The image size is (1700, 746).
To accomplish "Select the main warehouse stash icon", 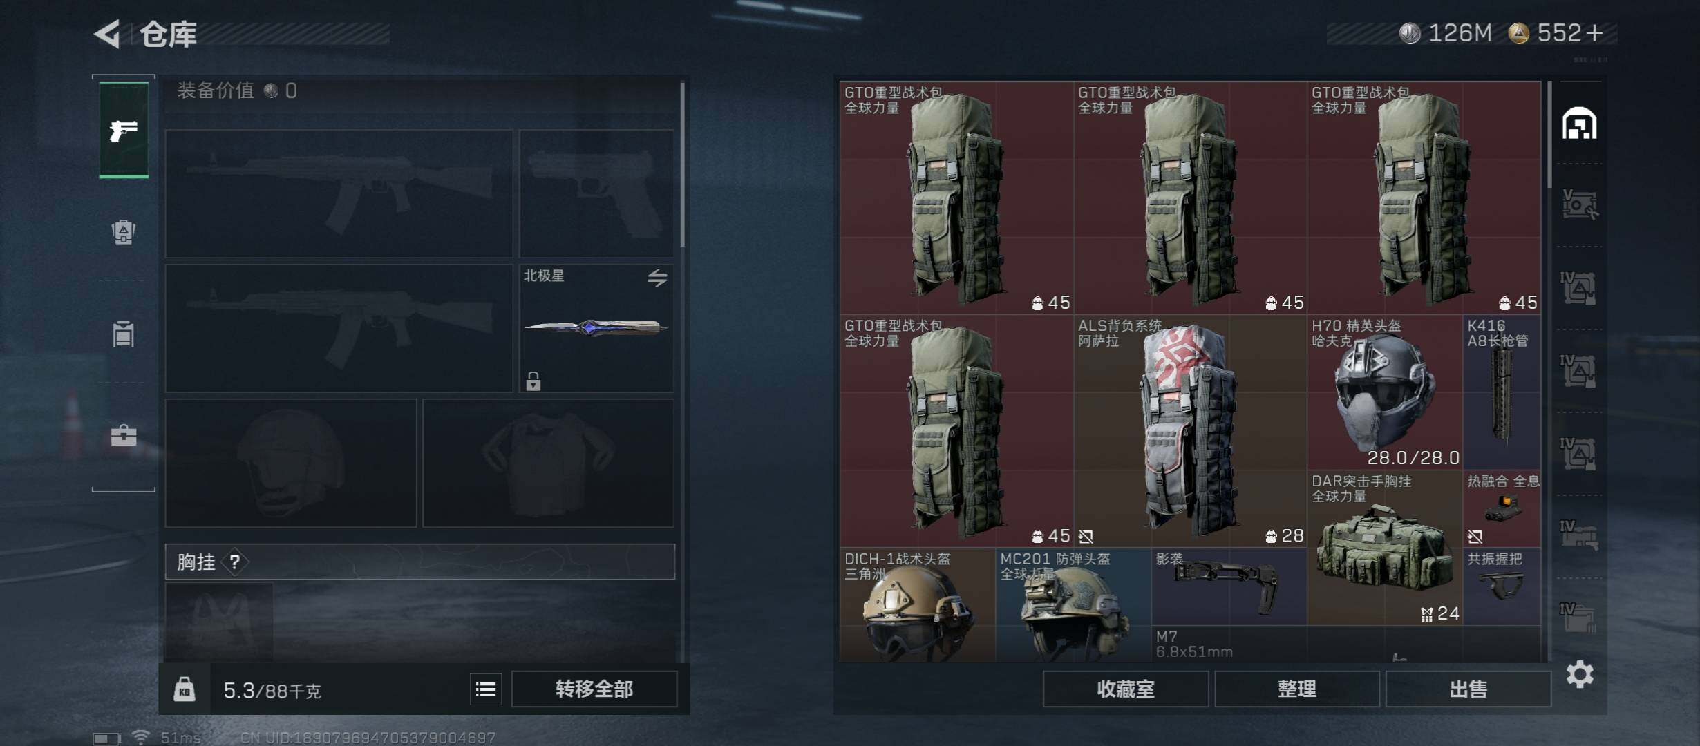I will click(x=1580, y=123).
